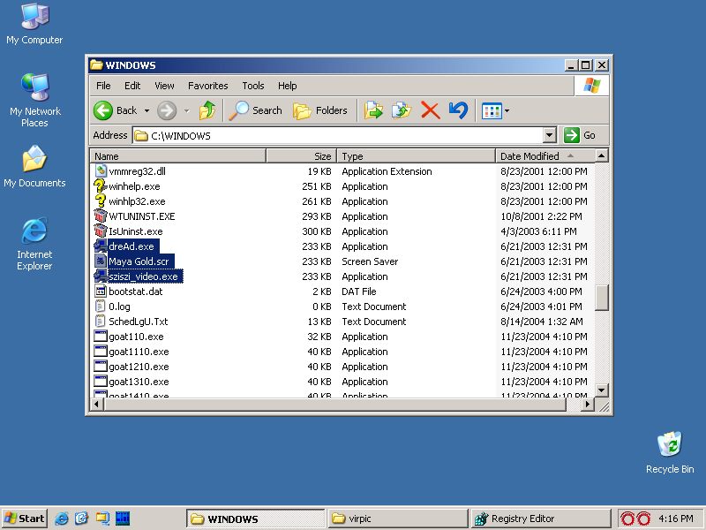Image resolution: width=706 pixels, height=530 pixels.
Task: Sort by the Size column header
Action: tap(302, 156)
